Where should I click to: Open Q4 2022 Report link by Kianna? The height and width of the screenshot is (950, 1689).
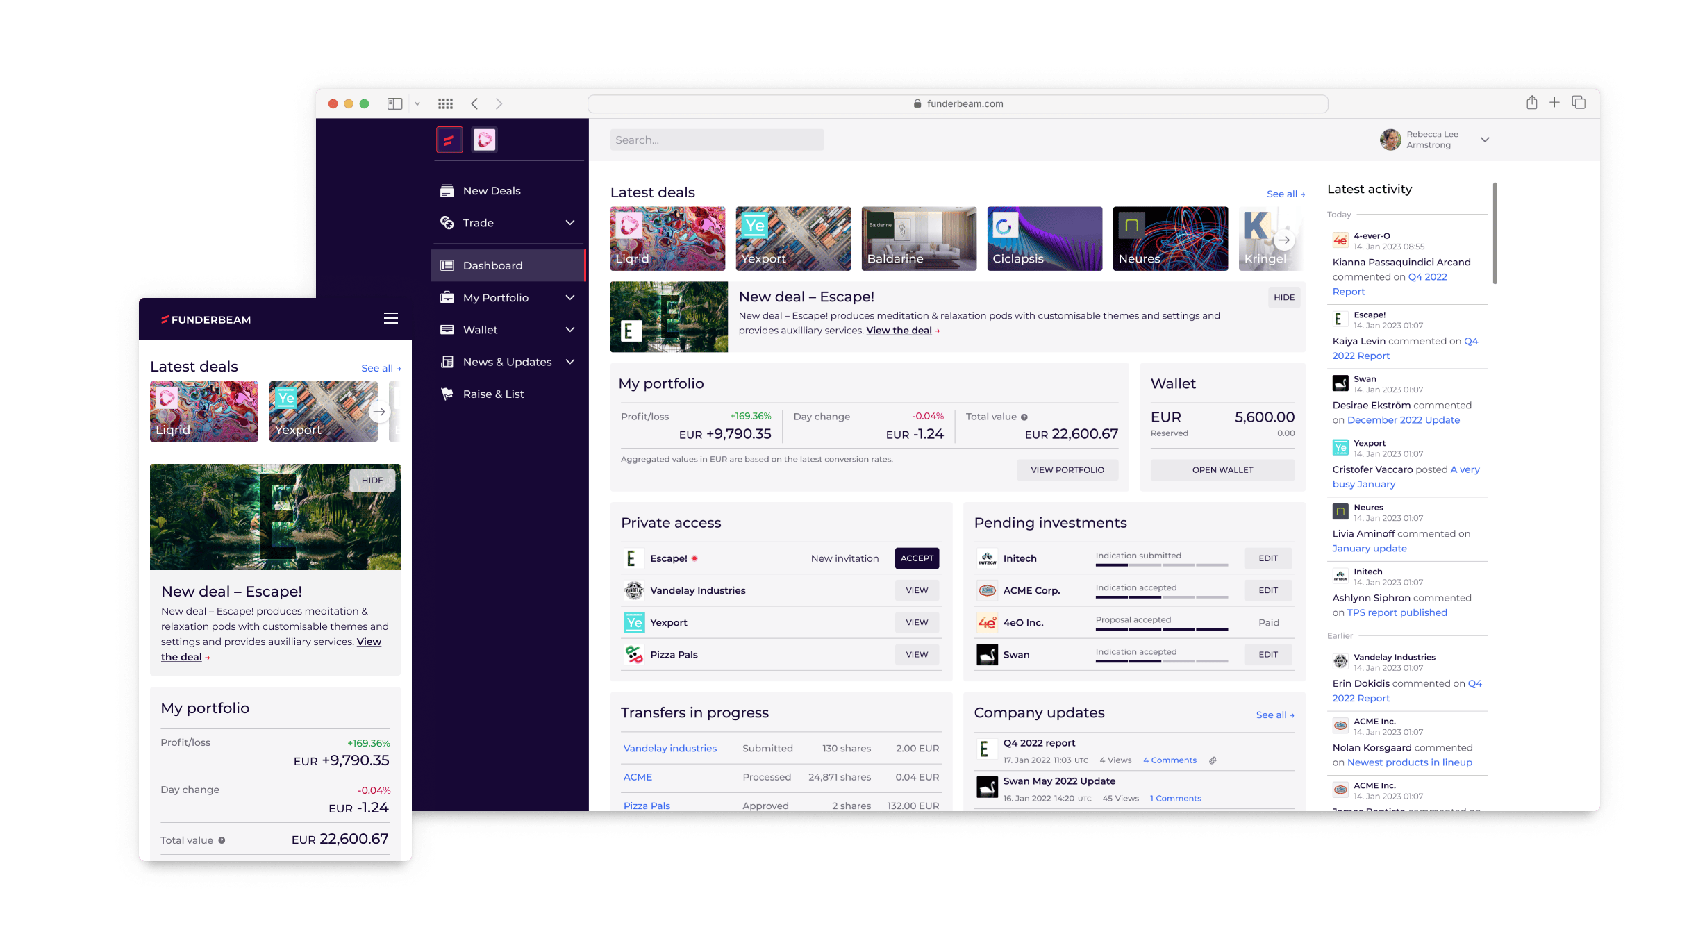1389,284
